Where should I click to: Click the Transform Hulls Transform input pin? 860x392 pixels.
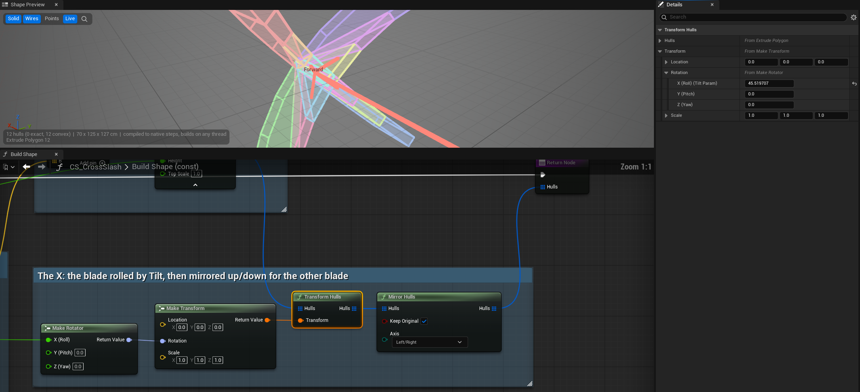(x=300, y=320)
